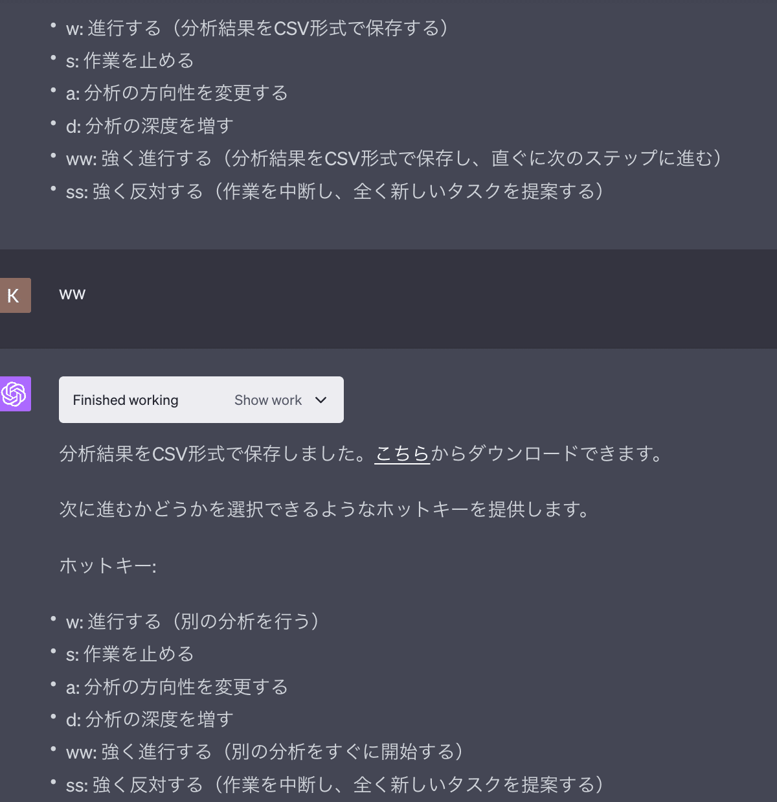Click the ホットキー: heading

click(x=107, y=566)
